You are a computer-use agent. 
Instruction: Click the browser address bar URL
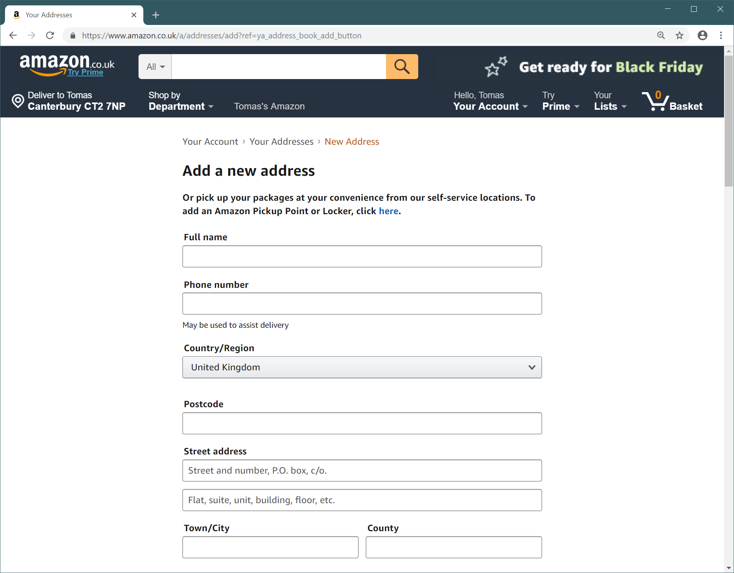[x=221, y=36]
